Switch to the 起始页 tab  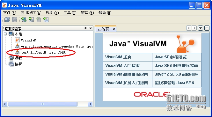[x=103, y=29]
